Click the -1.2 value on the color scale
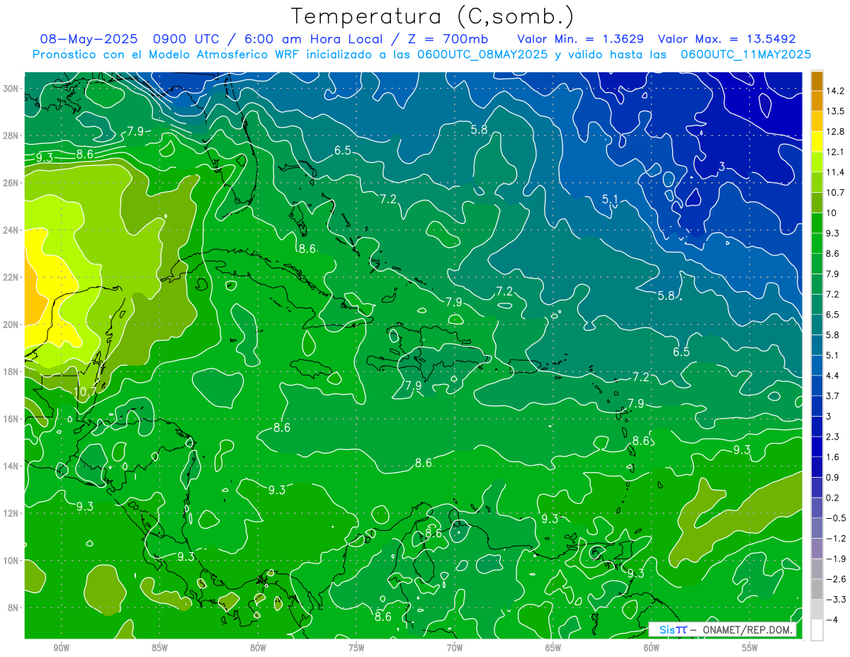 tap(837, 539)
